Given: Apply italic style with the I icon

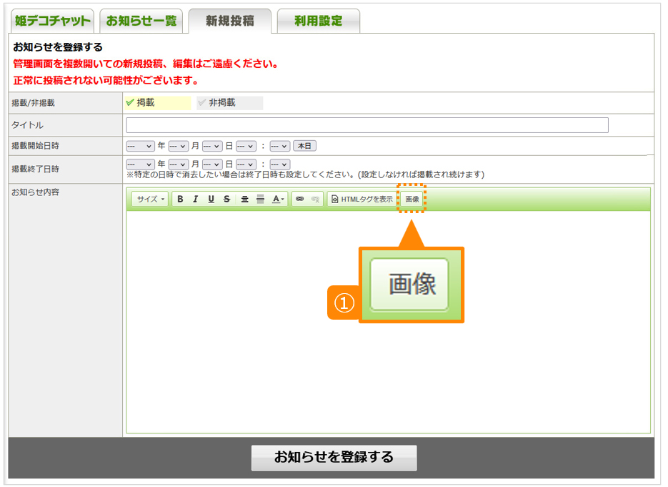Looking at the screenshot, I should (x=195, y=200).
